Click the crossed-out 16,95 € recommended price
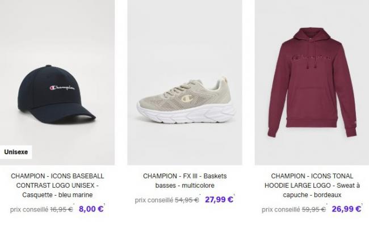369x229 pixels. 62,209
